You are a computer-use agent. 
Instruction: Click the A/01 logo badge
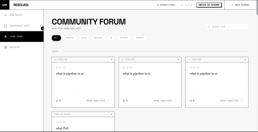pos(4,5)
